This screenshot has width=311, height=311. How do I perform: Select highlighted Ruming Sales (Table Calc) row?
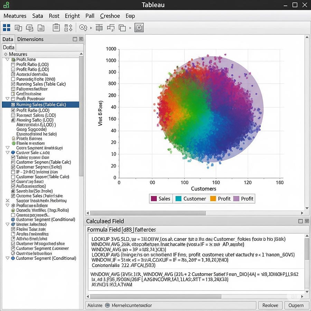(40, 104)
